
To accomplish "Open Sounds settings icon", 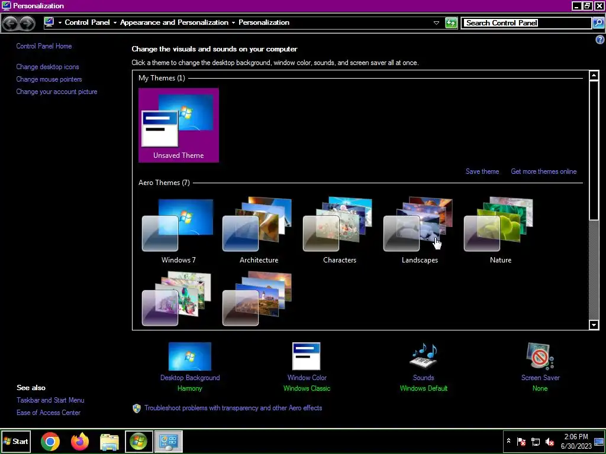I will tap(424, 356).
